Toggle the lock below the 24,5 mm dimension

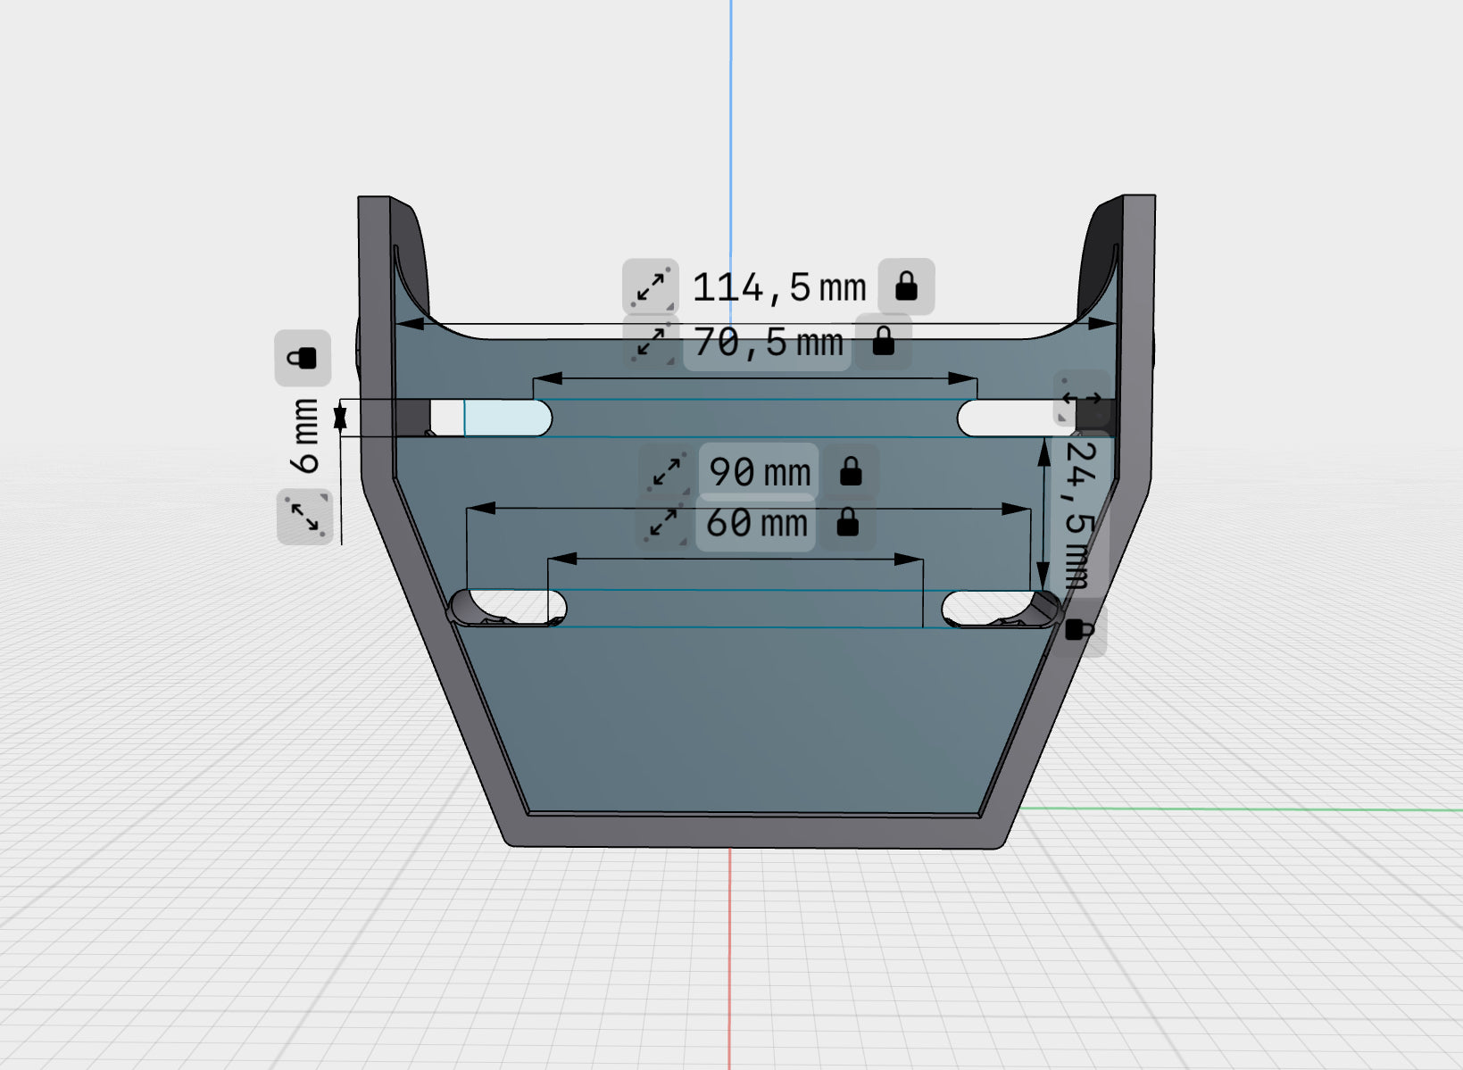1079,630
